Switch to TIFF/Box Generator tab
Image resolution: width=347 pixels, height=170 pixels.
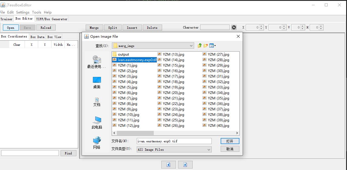coord(52,19)
